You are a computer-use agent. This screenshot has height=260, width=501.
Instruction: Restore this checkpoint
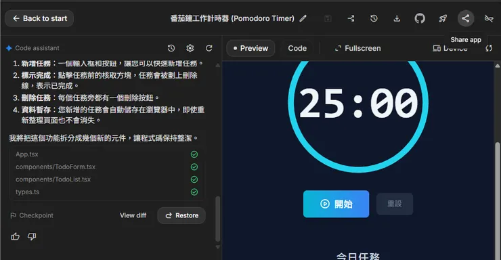coord(181,215)
